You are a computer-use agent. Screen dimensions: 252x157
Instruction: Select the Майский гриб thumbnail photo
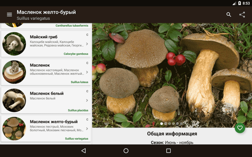click(x=14, y=44)
